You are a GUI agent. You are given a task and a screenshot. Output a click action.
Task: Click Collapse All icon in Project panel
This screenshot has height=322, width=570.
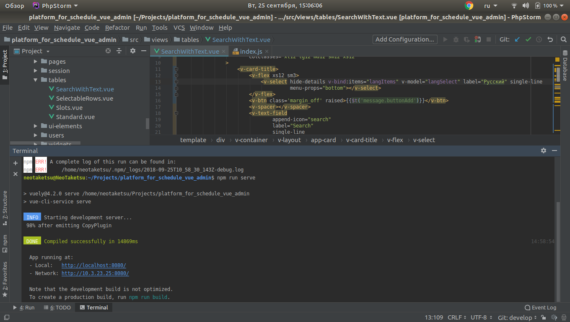(x=119, y=51)
